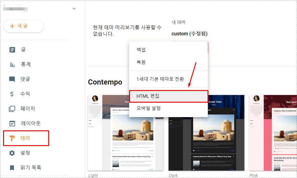Click the 레이아웃 layout icon
The width and height of the screenshot is (297, 178).
(12, 124)
